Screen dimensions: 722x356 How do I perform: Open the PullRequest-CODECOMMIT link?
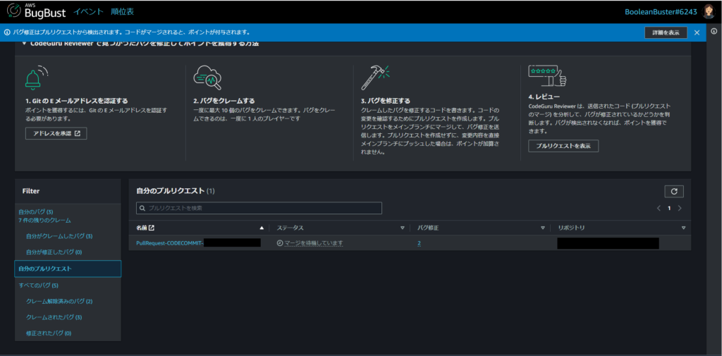click(x=170, y=243)
